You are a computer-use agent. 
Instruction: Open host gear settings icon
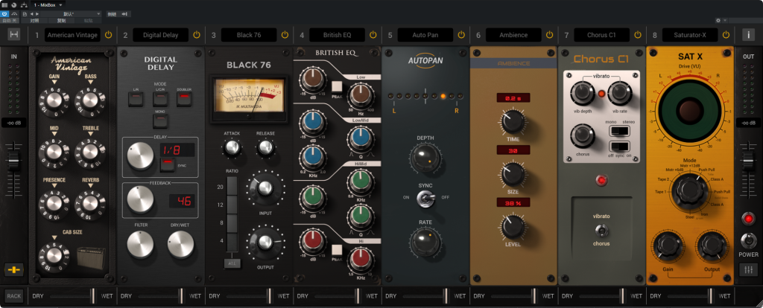point(718,20)
